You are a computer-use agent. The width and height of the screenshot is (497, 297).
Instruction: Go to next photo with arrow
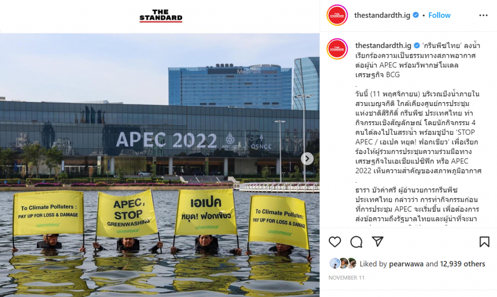click(307, 159)
